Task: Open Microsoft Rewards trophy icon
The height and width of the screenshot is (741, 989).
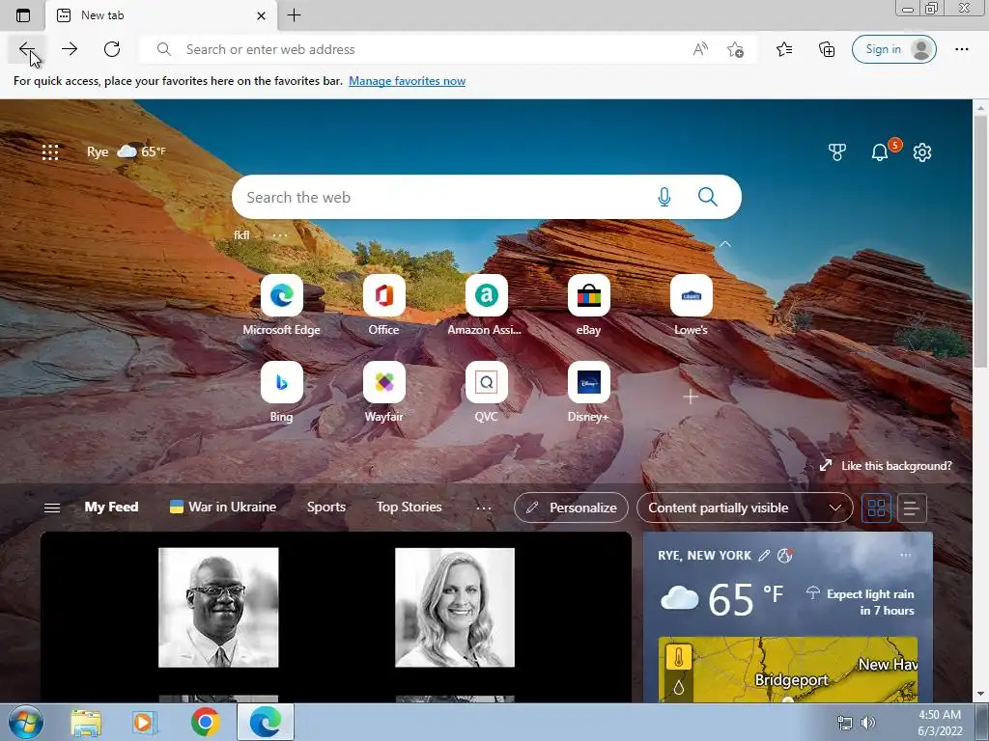Action: (x=837, y=151)
